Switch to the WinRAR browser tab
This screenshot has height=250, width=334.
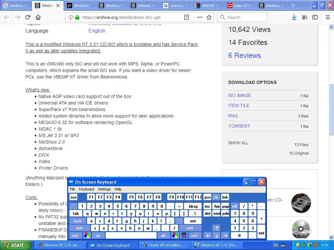[207, 6]
